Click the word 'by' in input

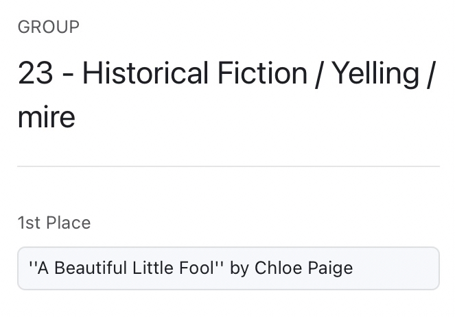(x=239, y=268)
